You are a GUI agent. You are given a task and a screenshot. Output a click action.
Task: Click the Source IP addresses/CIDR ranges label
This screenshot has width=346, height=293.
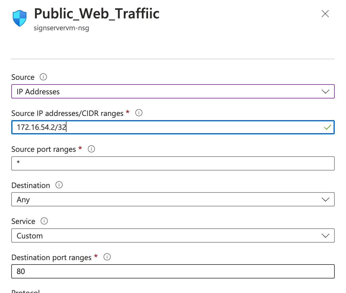tap(67, 113)
